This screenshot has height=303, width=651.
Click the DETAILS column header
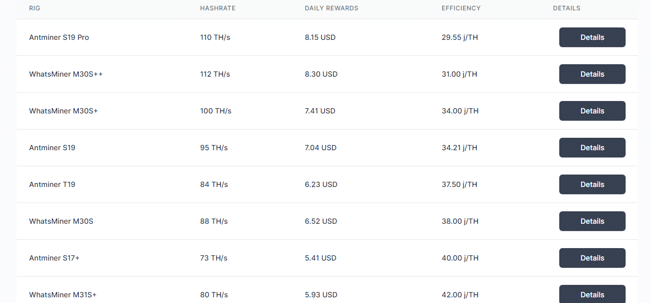(x=567, y=8)
